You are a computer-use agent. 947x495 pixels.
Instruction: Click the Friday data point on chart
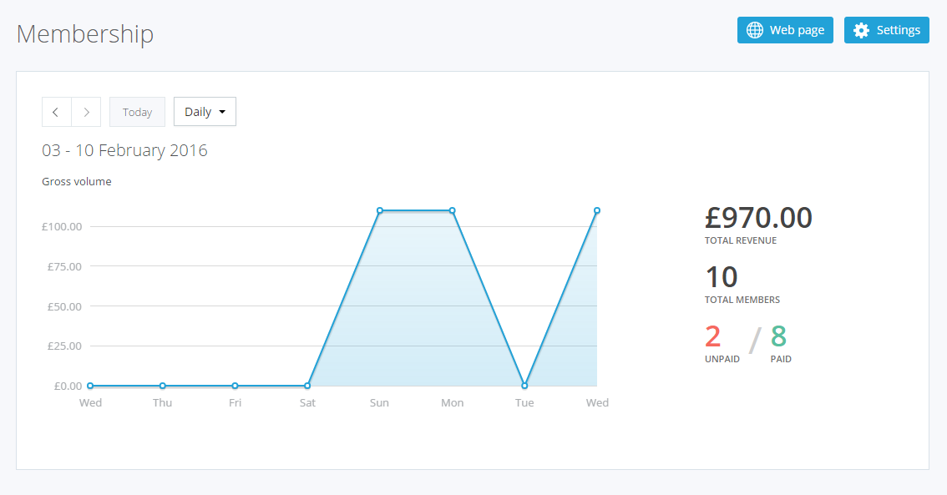point(235,386)
